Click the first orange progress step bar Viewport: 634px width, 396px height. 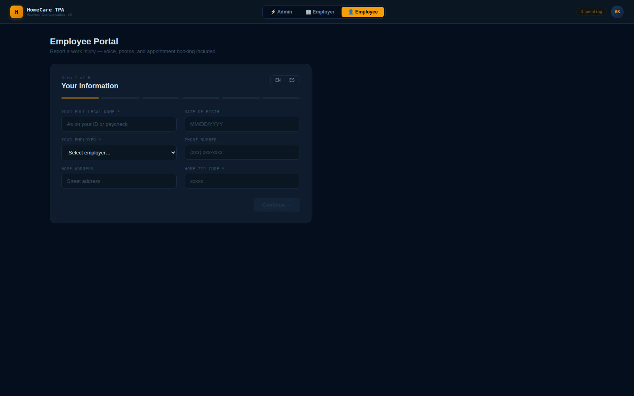pos(80,98)
